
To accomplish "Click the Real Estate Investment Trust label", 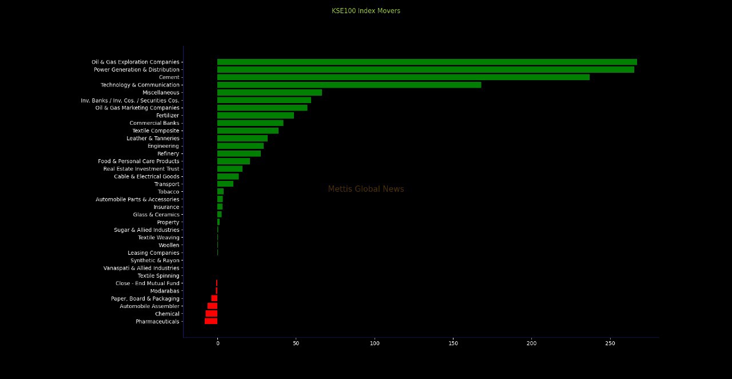I will tap(141, 169).
